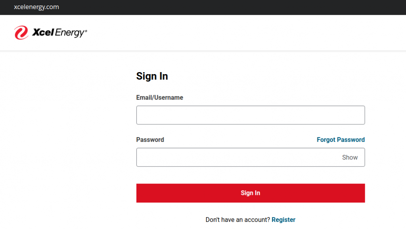Viewport: 406px width, 229px height.
Task: Click the xcelenergy.com title bar label
Action: coord(37,7)
